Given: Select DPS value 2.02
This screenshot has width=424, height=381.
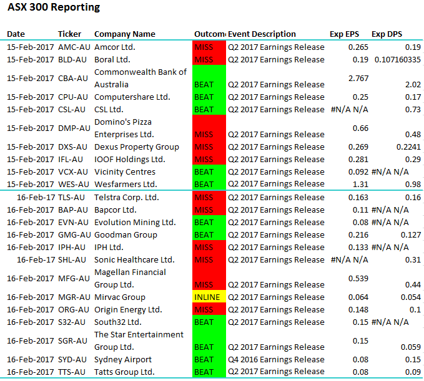Looking at the screenshot, I should tap(413, 85).
